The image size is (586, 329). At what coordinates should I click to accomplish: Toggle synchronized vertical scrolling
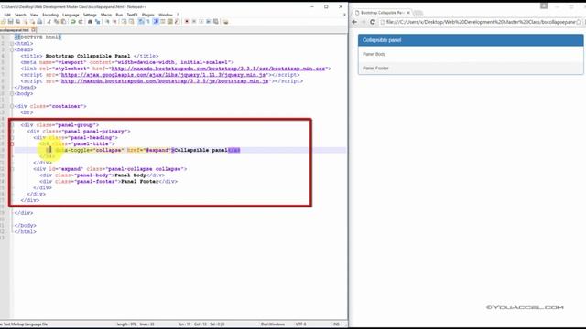click(x=125, y=22)
